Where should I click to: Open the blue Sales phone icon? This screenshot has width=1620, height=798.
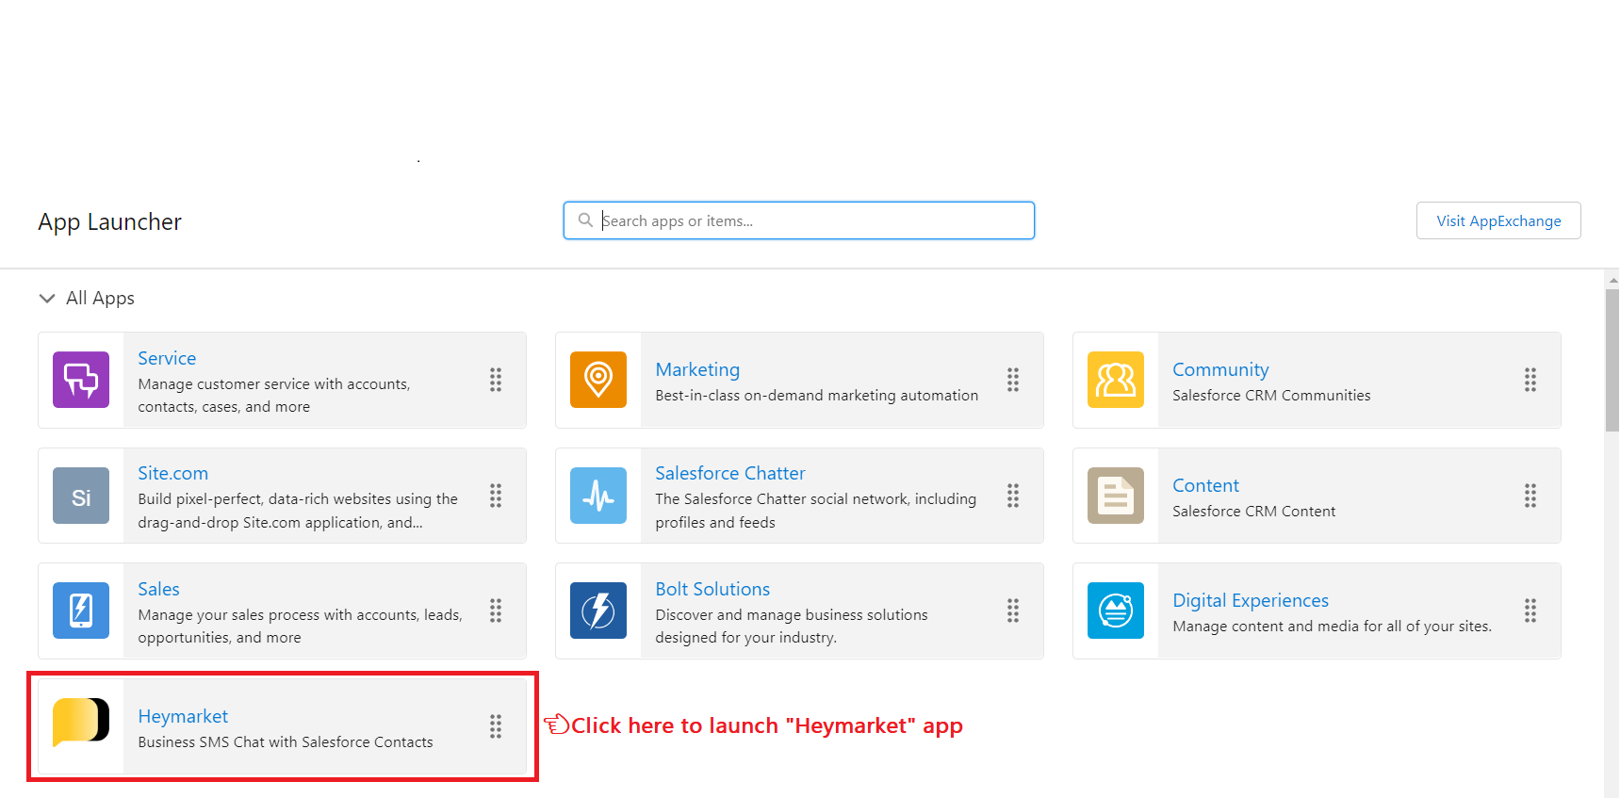coord(81,611)
